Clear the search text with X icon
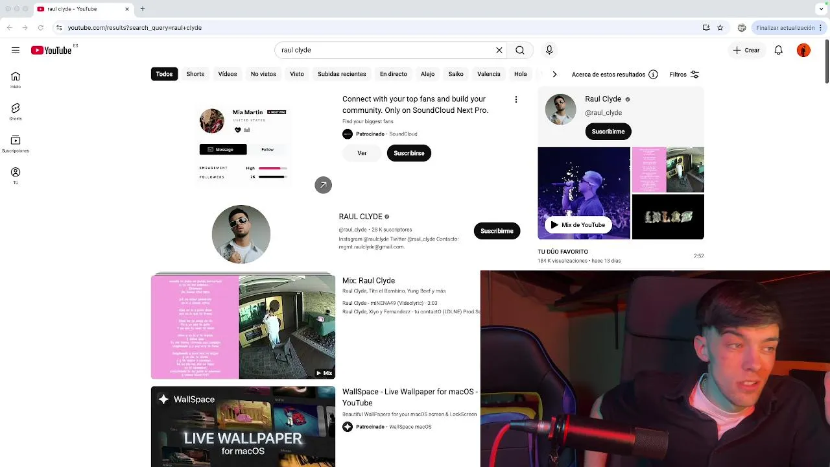Image resolution: width=830 pixels, height=467 pixels. (499, 50)
